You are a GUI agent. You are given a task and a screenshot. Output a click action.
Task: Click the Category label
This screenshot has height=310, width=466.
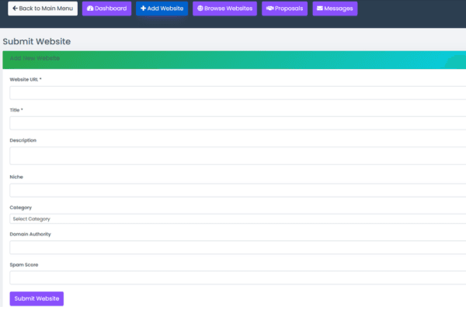(x=20, y=208)
